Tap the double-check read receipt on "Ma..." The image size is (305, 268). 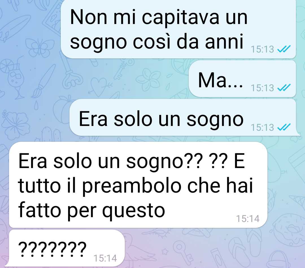click(284, 88)
